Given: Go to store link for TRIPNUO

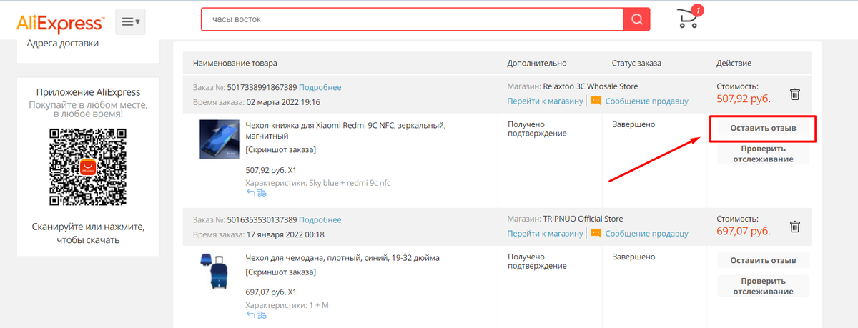Looking at the screenshot, I should click(x=546, y=234).
